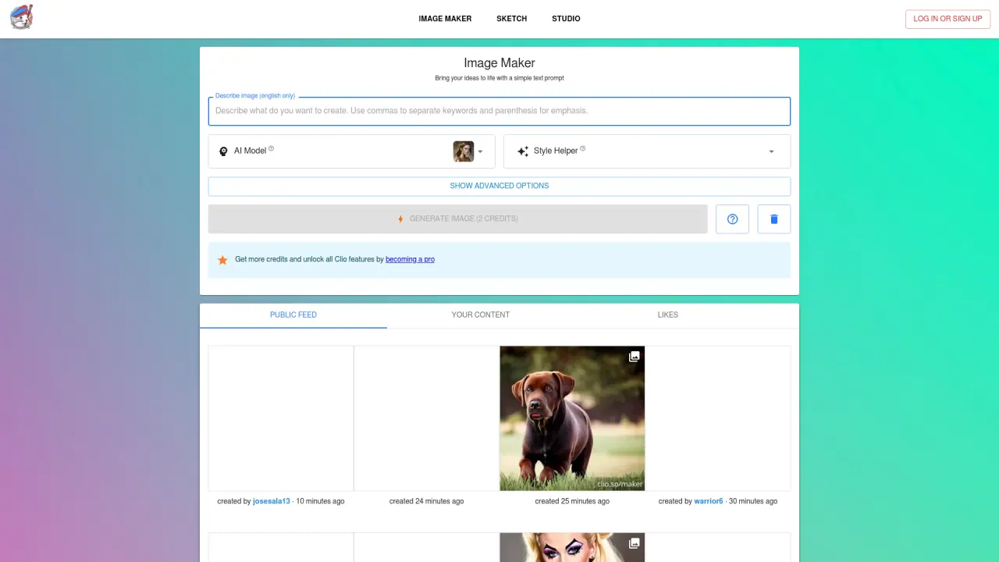Click the gallery icon on the blonde face image
Screen dimensions: 999x562
(x=635, y=543)
